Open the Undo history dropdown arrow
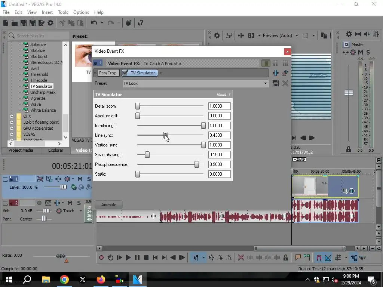The image size is (383, 287). click(x=102, y=23)
